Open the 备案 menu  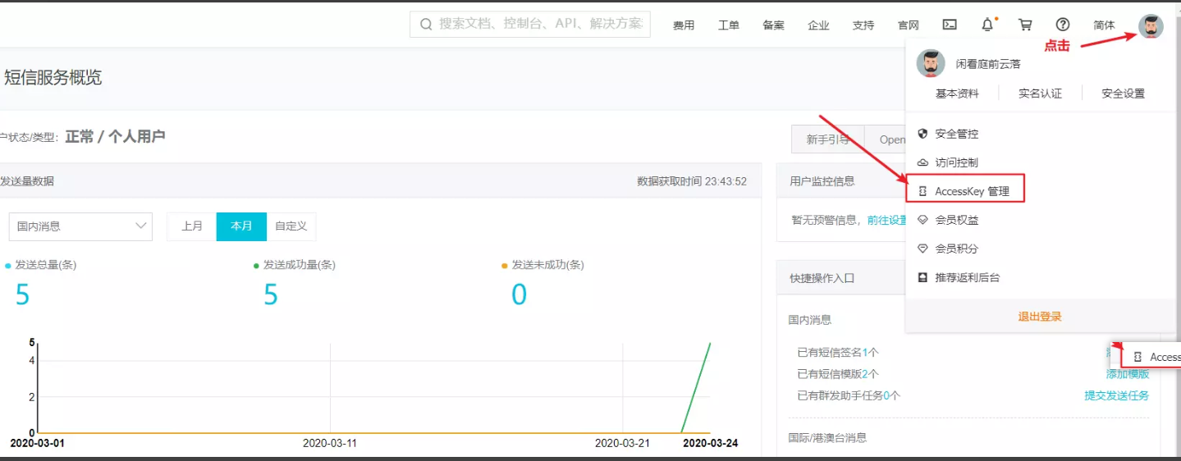pos(773,25)
